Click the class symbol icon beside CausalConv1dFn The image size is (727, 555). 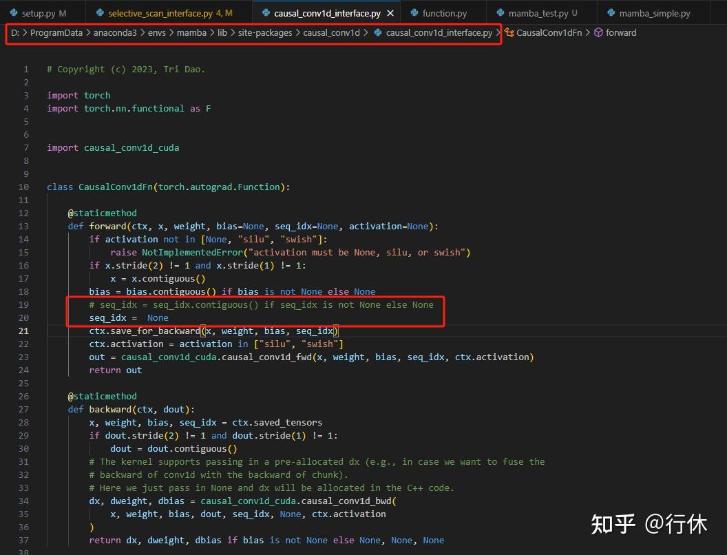tap(509, 32)
